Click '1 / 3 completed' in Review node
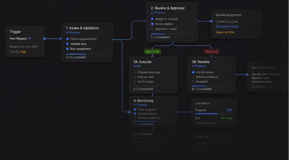Screen dimensions: 289x160 (160, 37)
